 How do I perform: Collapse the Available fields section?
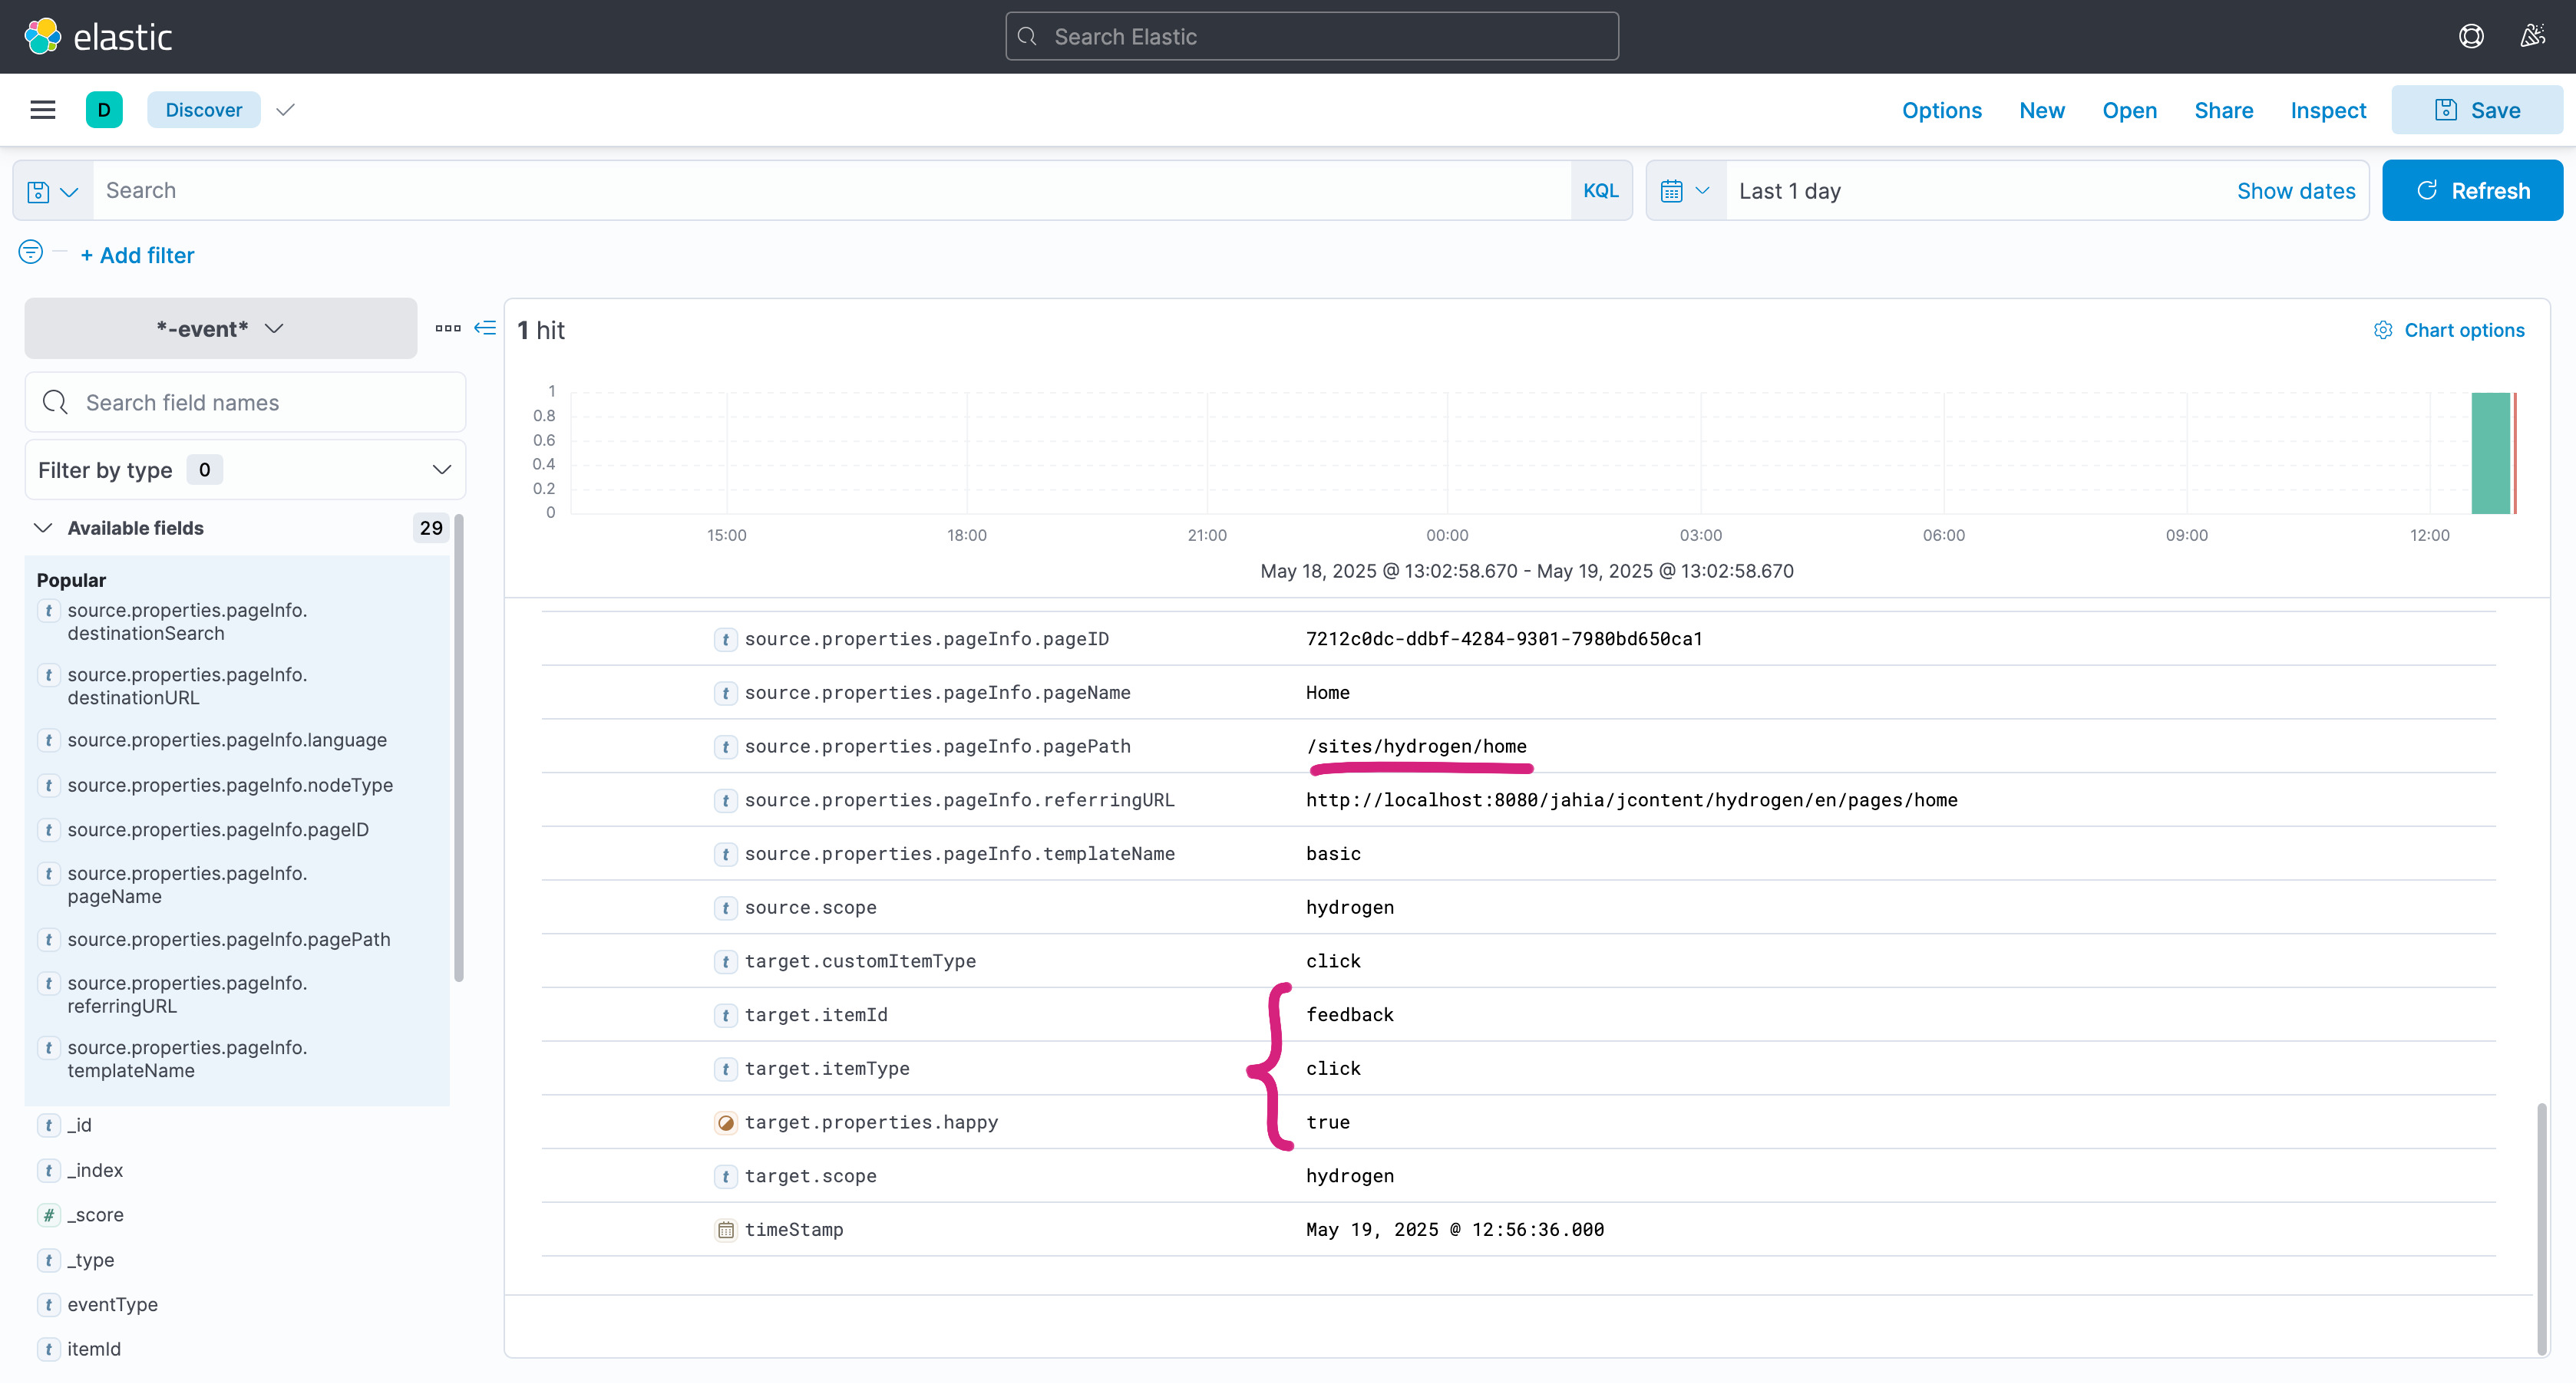click(43, 528)
